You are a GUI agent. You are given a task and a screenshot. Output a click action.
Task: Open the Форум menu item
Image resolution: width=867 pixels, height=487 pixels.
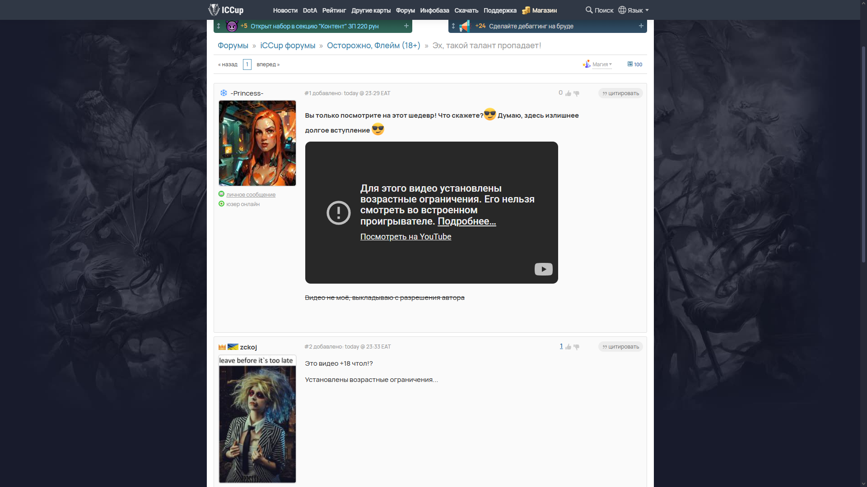point(405,10)
